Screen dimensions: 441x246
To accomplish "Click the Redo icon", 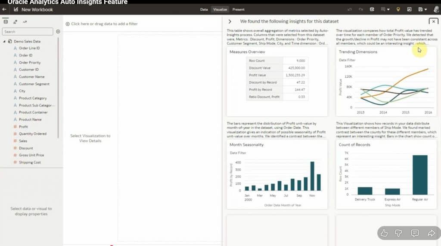I will tap(360, 9).
